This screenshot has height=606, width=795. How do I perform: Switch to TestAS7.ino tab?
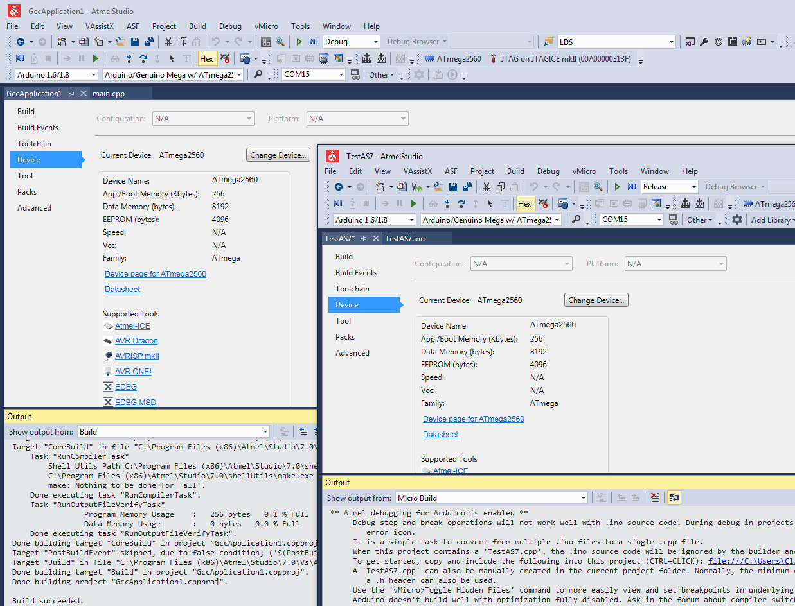pyautogui.click(x=405, y=238)
